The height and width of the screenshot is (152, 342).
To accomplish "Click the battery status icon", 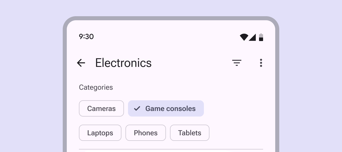I will 261,37.
